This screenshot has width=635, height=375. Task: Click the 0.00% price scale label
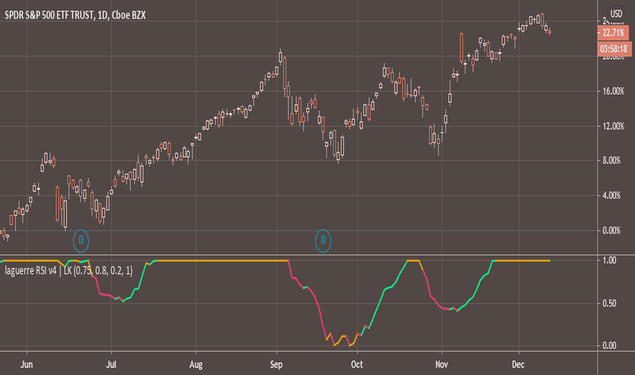click(x=612, y=230)
